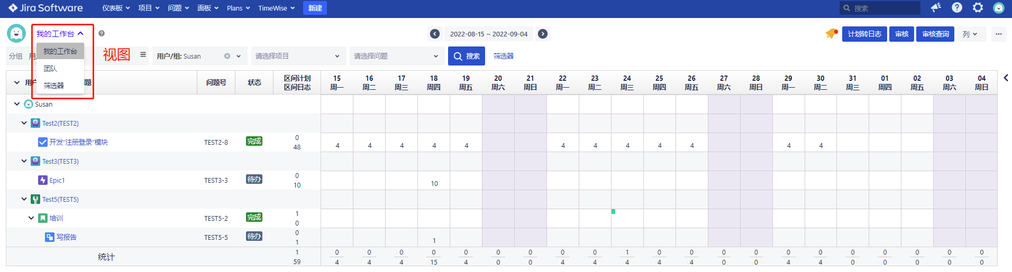Screen dimensions: 1012x272
Task: Click the user avatar in top bar
Action: click(999, 8)
